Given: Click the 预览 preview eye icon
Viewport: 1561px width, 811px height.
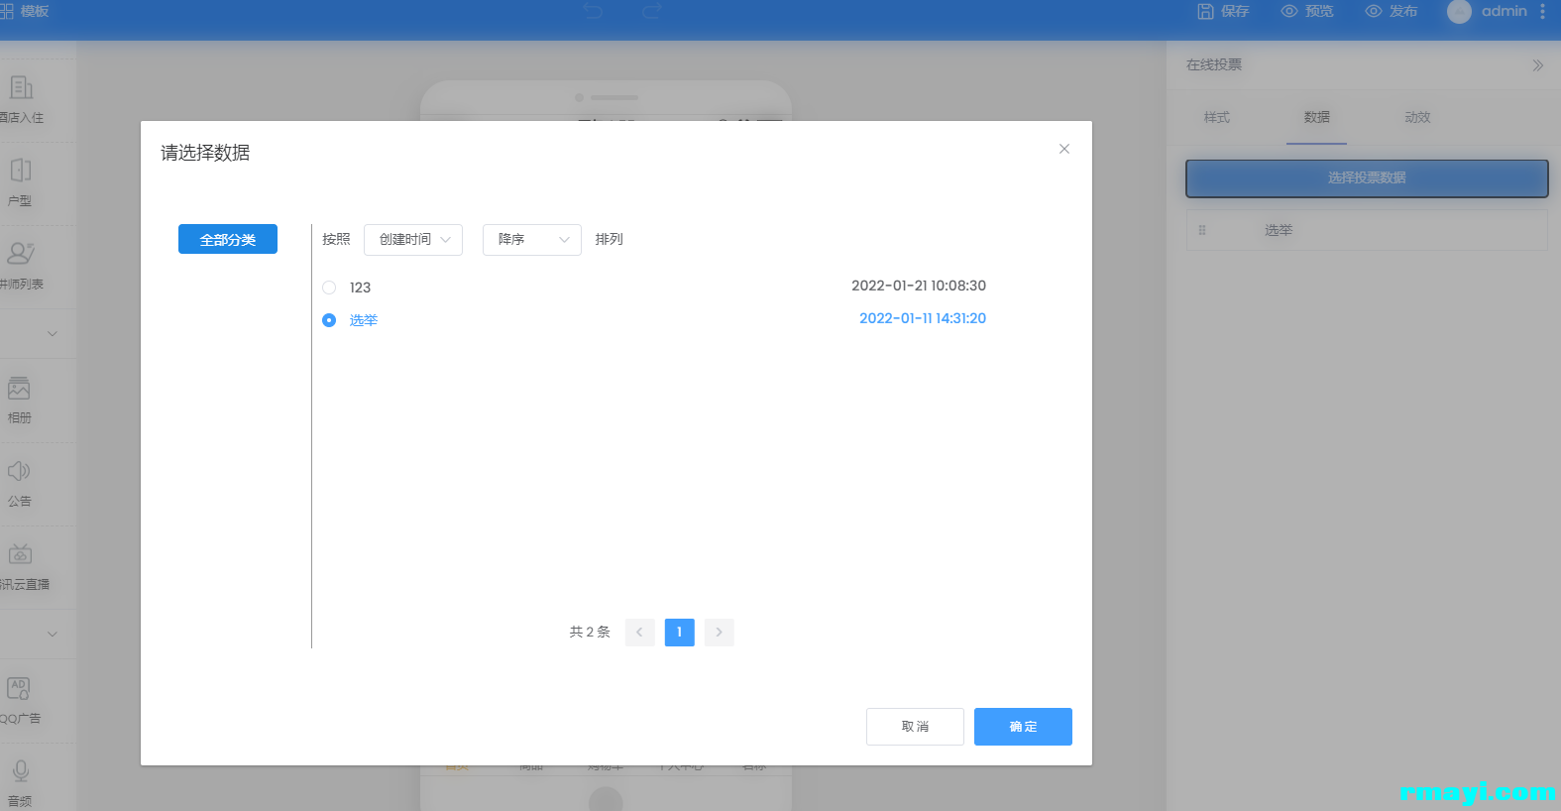Looking at the screenshot, I should pyautogui.click(x=1289, y=11).
